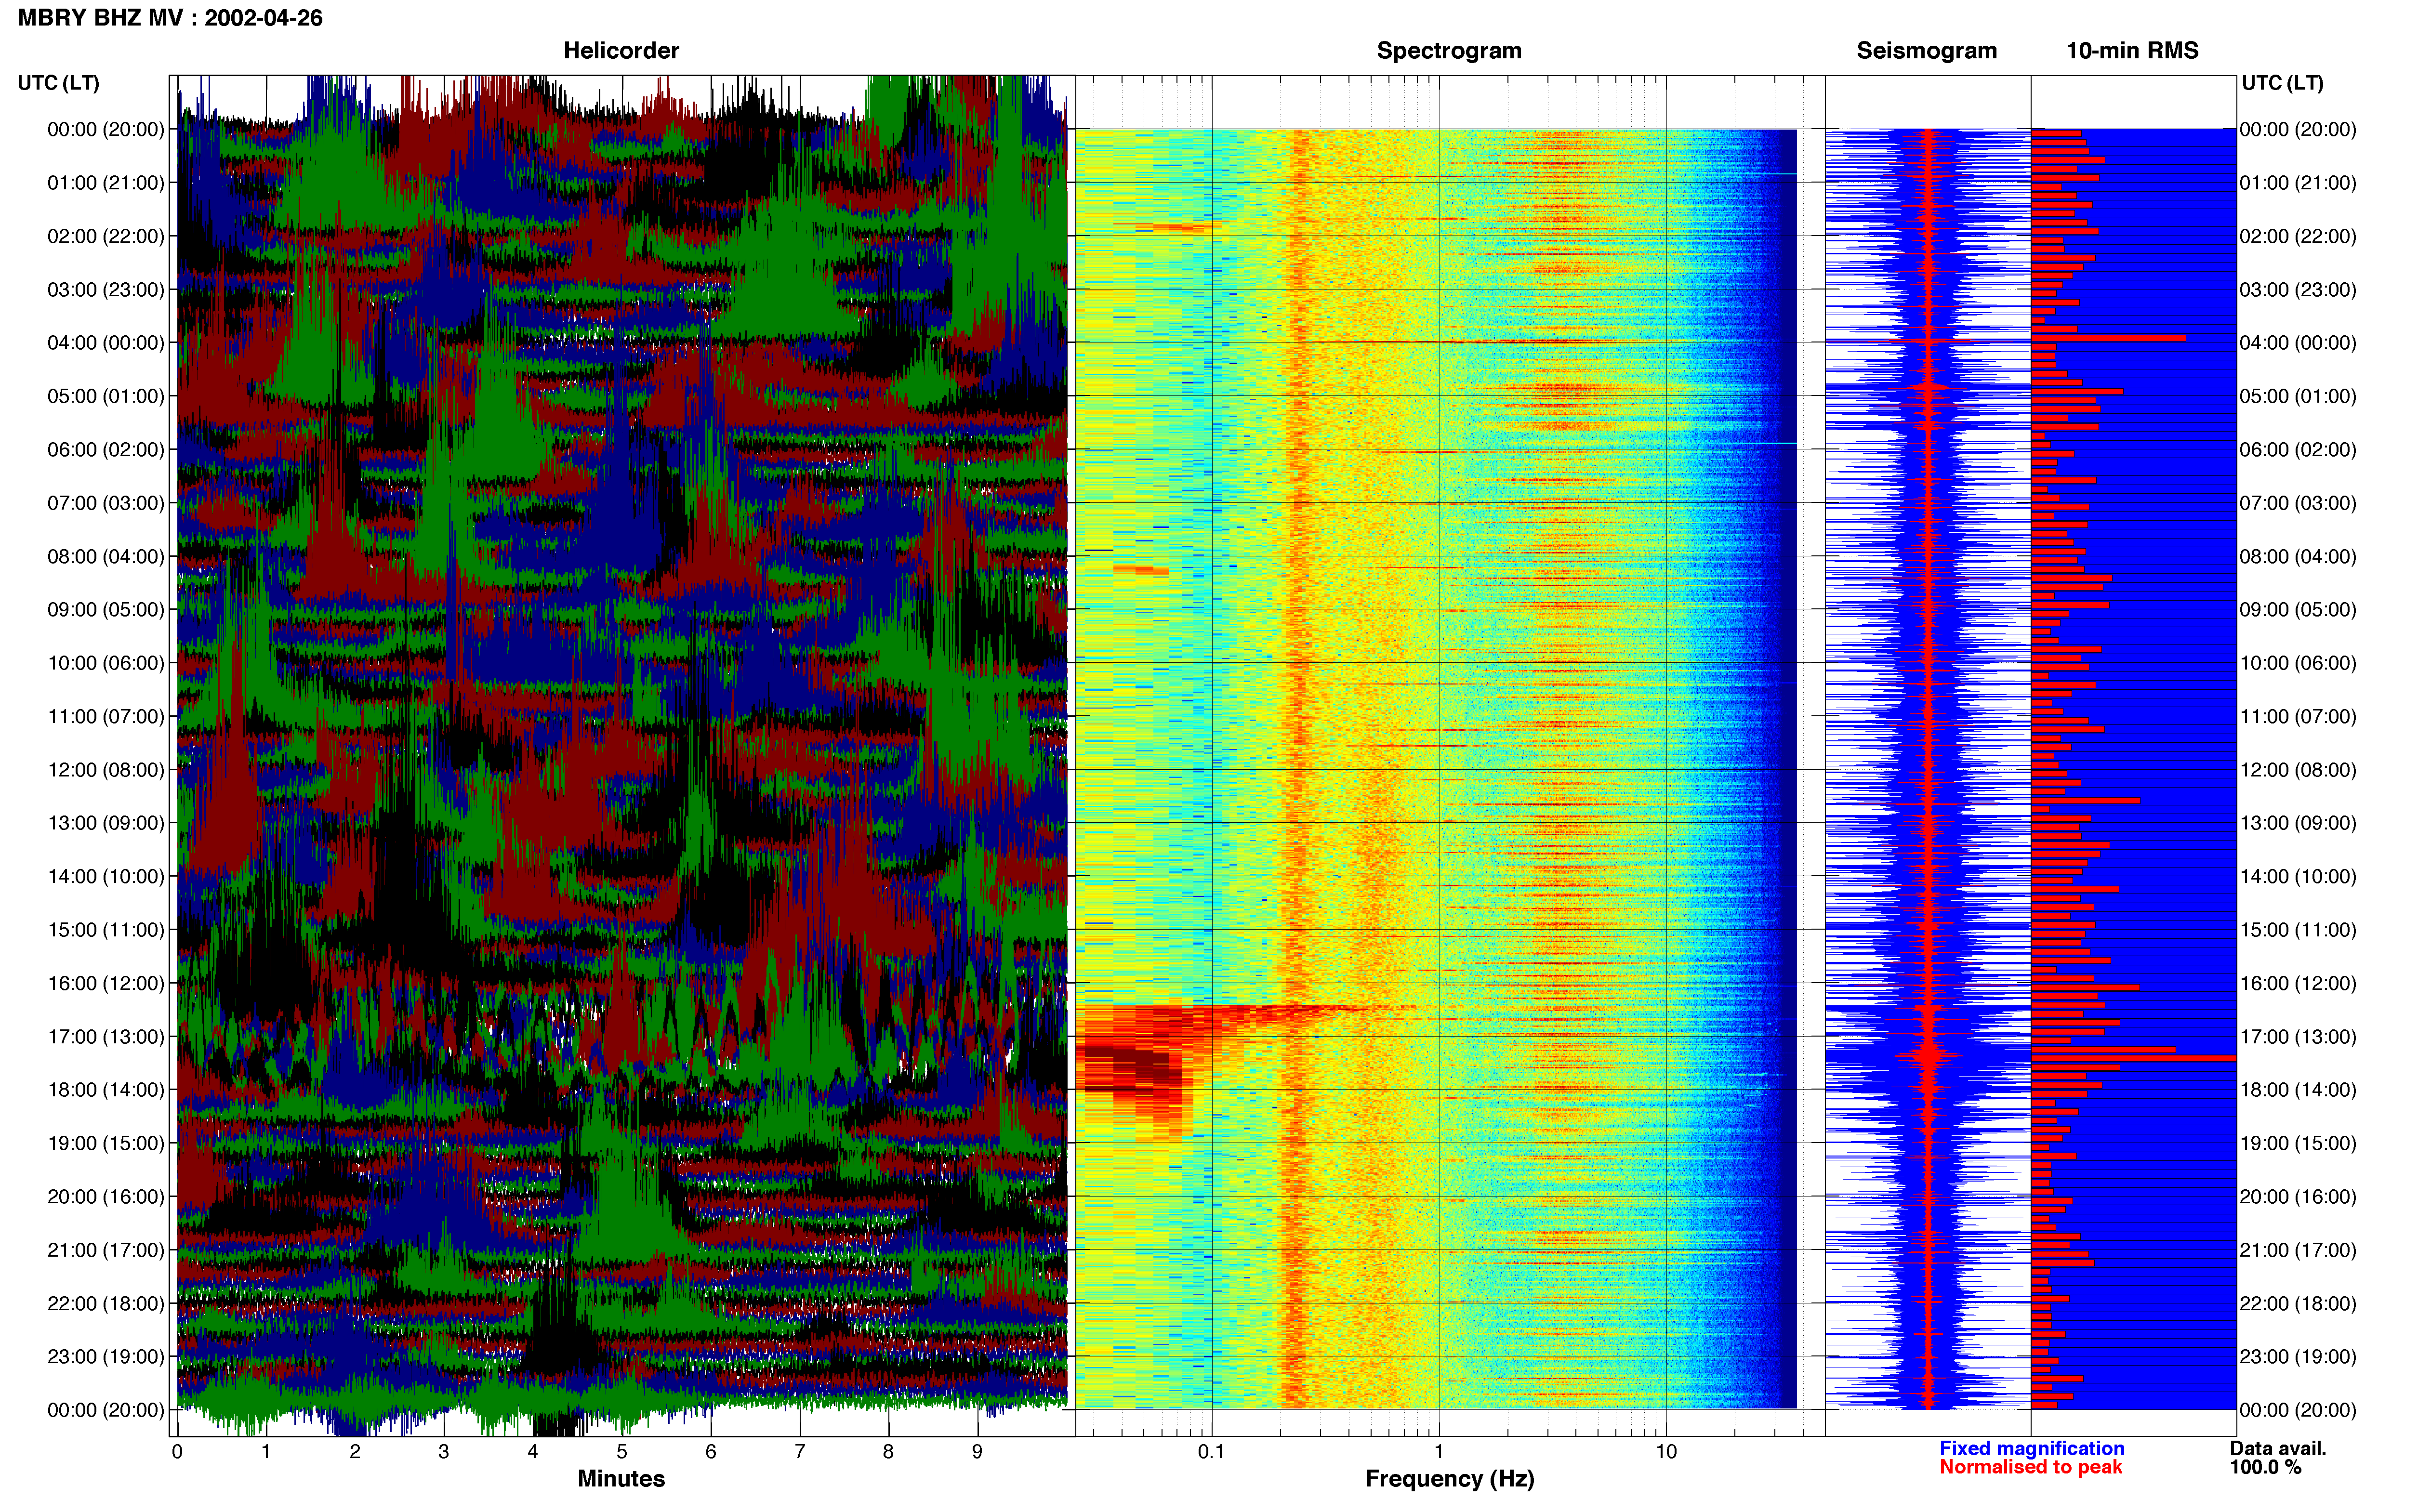Image resolution: width=2418 pixels, height=1512 pixels.
Task: Click '17:00 (13:00)' on the right time axis
Action: pyautogui.click(x=2298, y=1037)
